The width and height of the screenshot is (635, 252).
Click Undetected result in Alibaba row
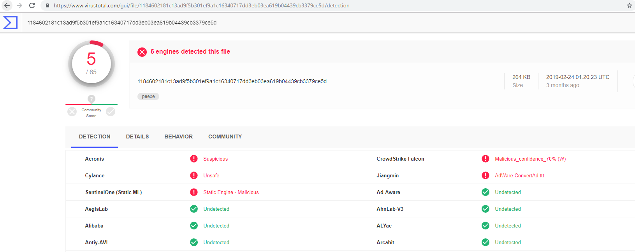pos(216,226)
